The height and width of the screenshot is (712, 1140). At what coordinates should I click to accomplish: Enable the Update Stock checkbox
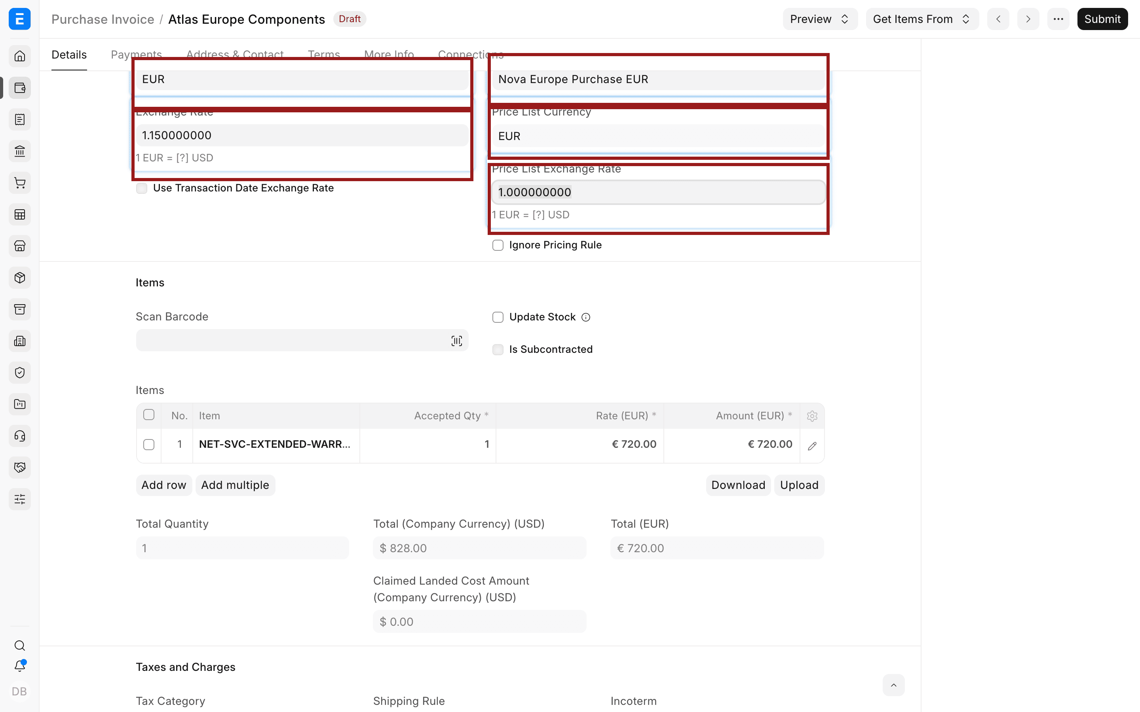pyautogui.click(x=498, y=317)
